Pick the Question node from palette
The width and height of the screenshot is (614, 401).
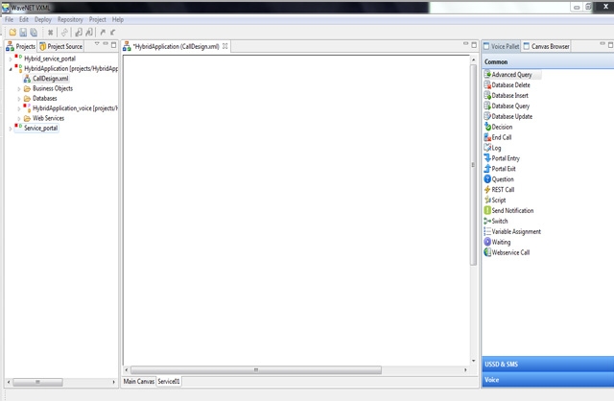pos(503,179)
